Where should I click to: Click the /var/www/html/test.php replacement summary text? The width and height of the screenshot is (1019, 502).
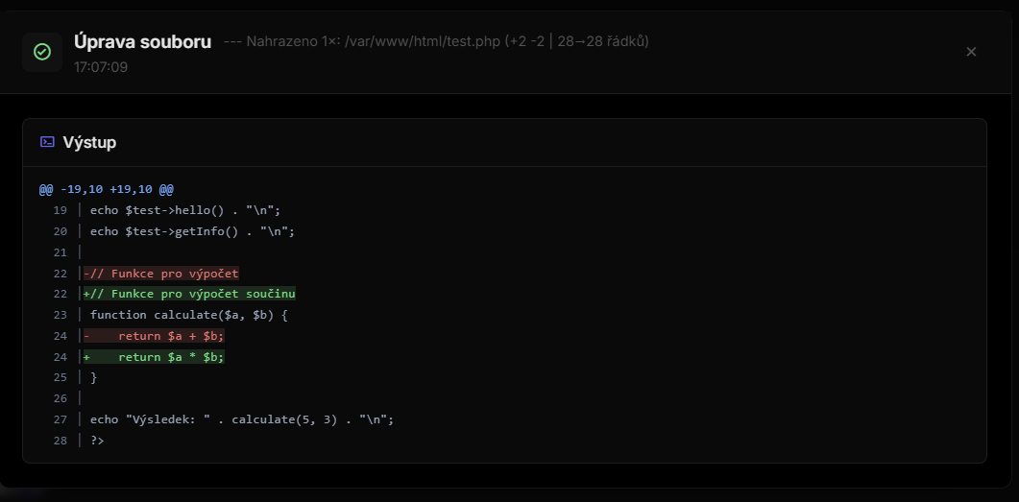pos(436,41)
